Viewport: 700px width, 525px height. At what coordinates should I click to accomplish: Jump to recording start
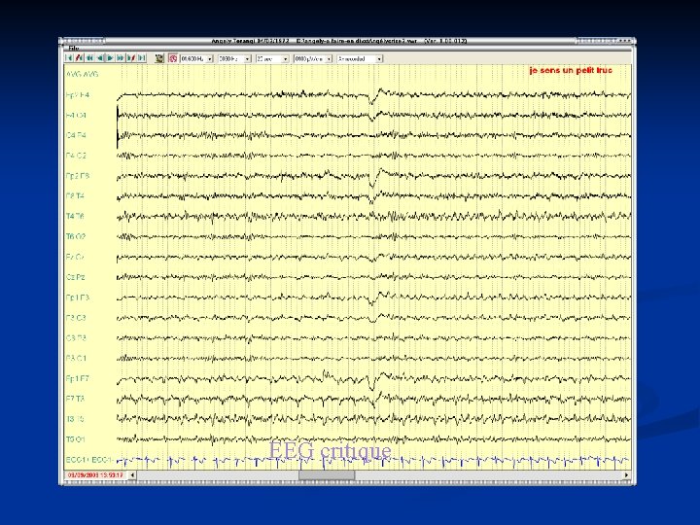(x=69, y=58)
